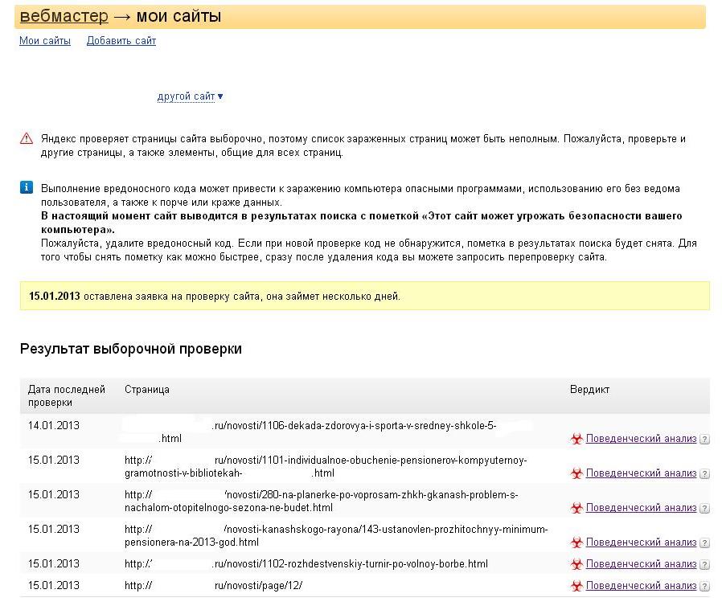Click the blue info icon

coord(26,188)
